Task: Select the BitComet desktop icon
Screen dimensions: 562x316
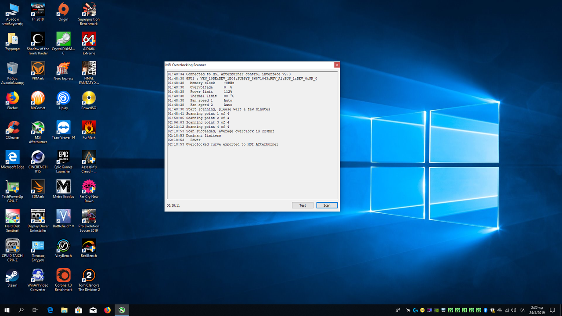Action: 38,101
